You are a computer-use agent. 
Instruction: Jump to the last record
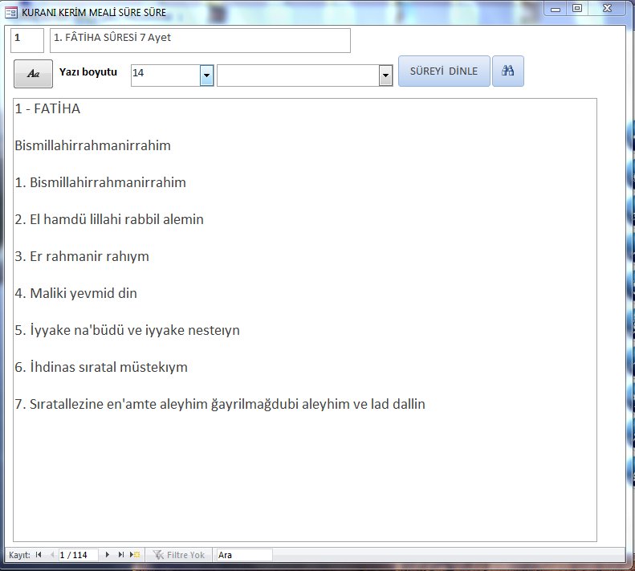(x=121, y=555)
